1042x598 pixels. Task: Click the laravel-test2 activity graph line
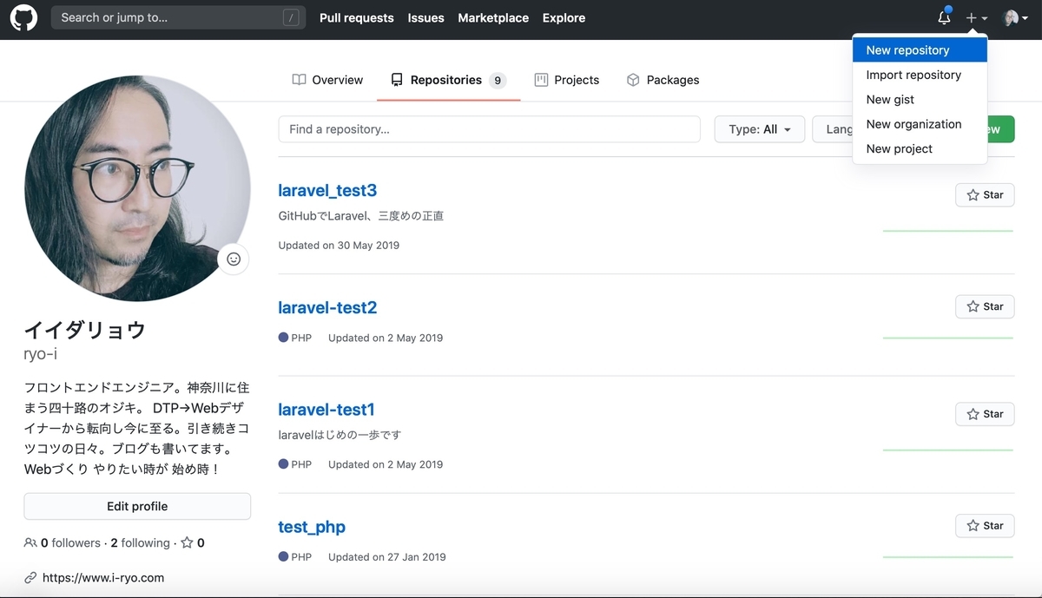948,338
